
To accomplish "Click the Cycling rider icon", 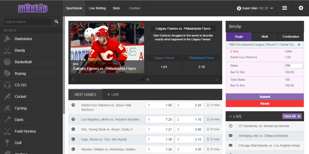I will [x=7, y=108].
